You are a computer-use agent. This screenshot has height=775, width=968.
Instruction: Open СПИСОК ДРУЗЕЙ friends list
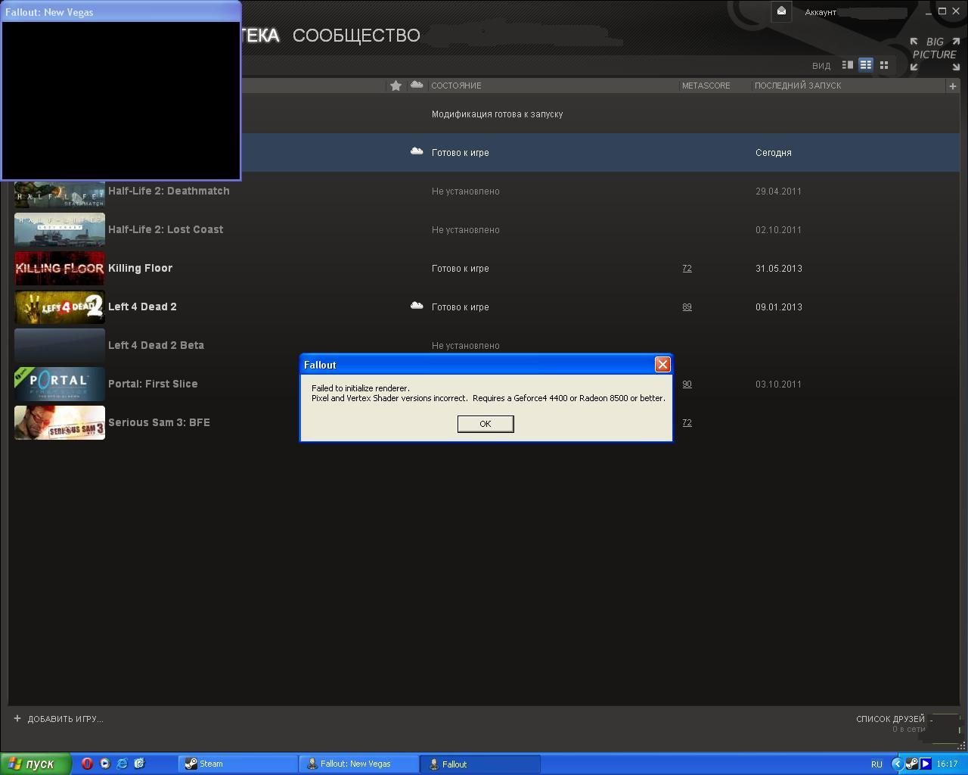(x=890, y=719)
